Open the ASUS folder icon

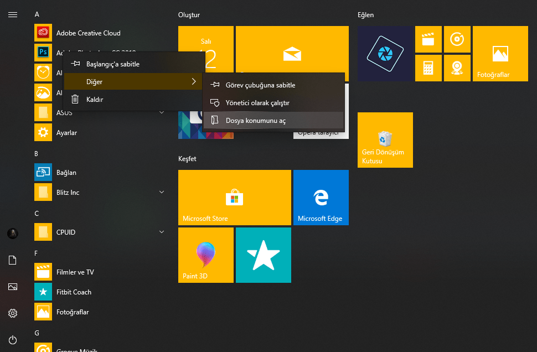point(43,112)
